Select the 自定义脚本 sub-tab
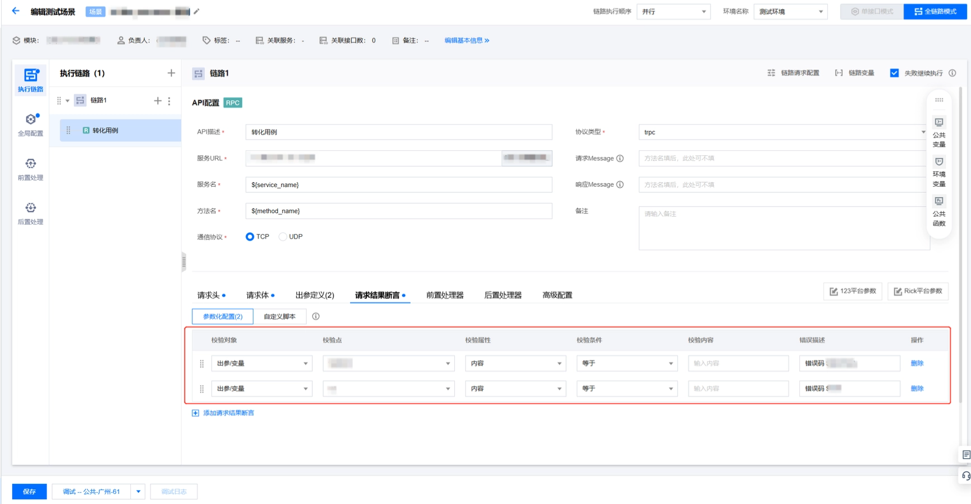Image resolution: width=971 pixels, height=504 pixels. click(x=280, y=316)
